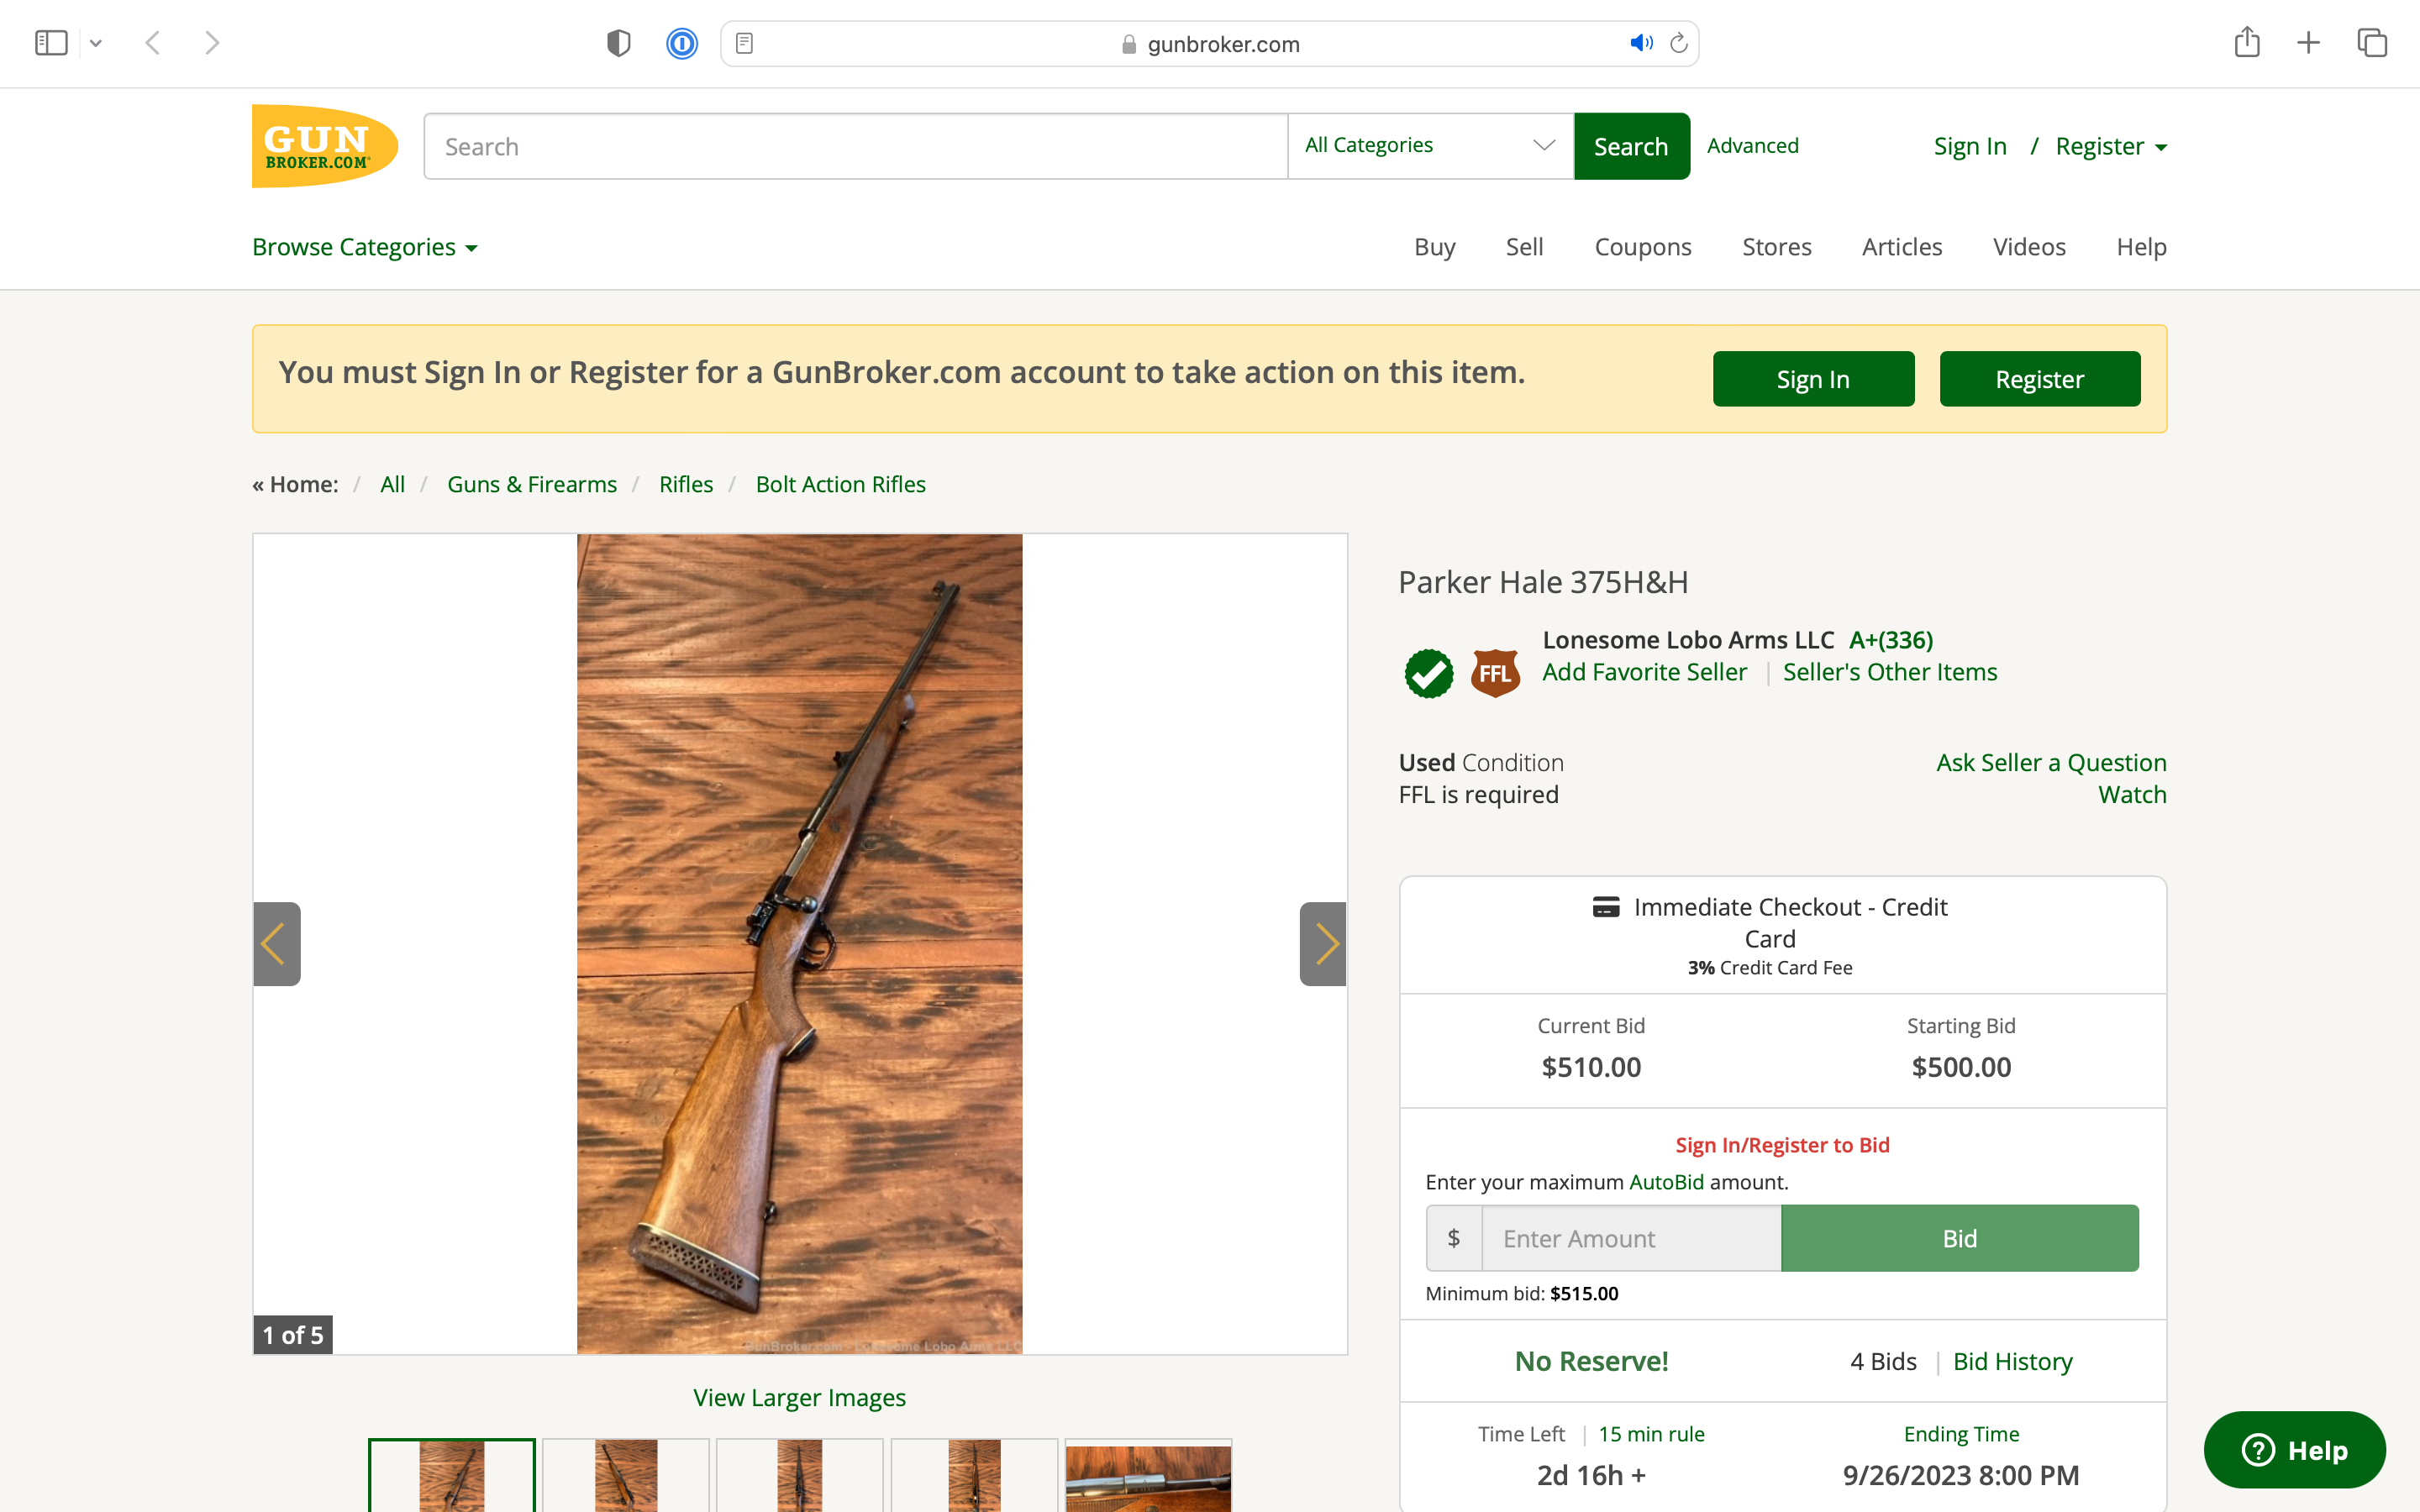This screenshot has height=1512, width=2420.
Task: Select the fifth photo thumbnail
Action: point(1148,1476)
